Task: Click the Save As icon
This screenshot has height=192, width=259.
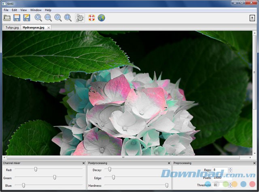Action: pyautogui.click(x=27, y=18)
